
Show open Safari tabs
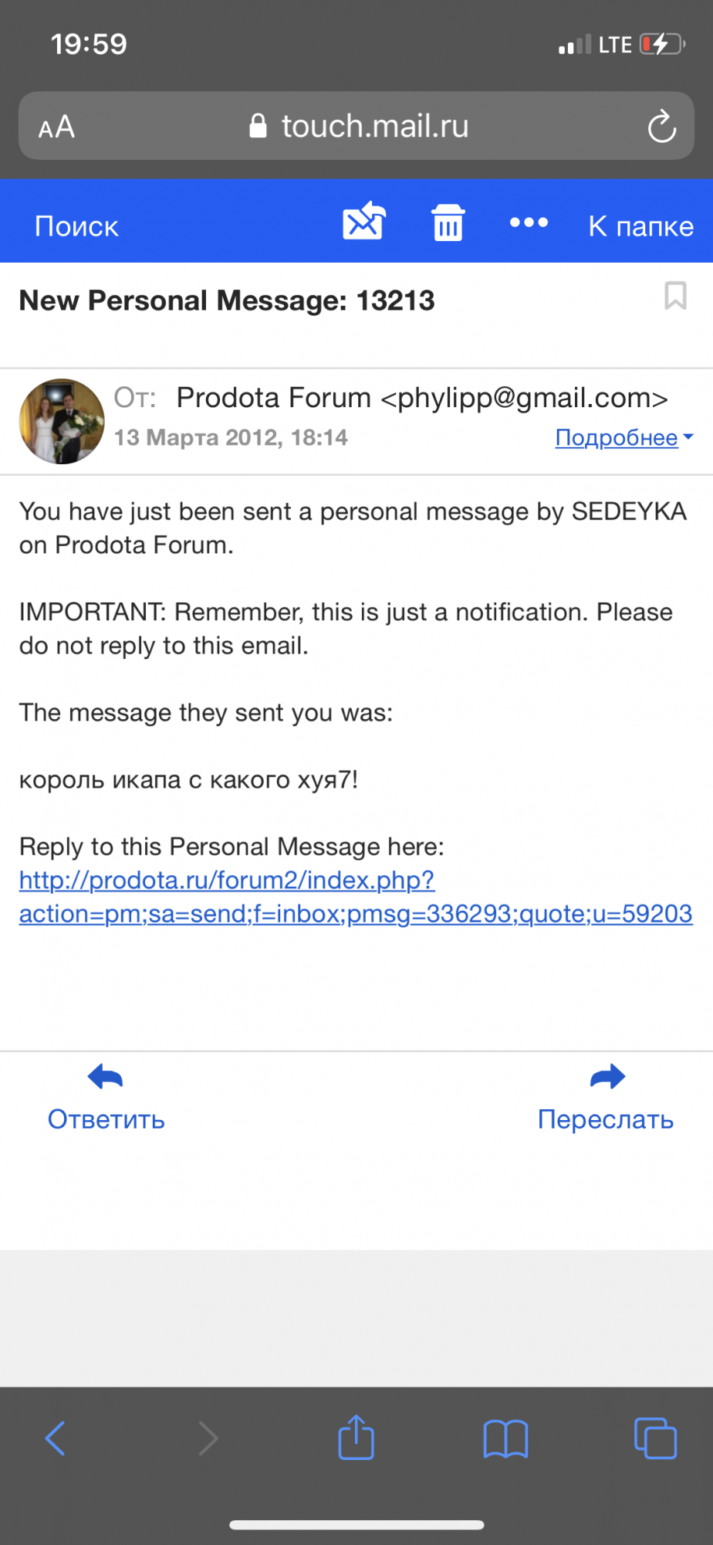(655, 1438)
